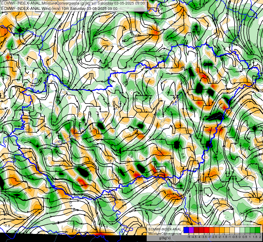Choose the legend swatch between -2.5 and -2
Screen dimensions: 263x242
point(217,230)
